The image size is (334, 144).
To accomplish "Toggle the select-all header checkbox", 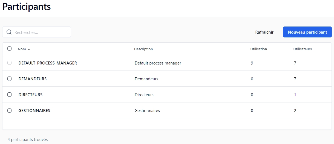I will 10,49.
